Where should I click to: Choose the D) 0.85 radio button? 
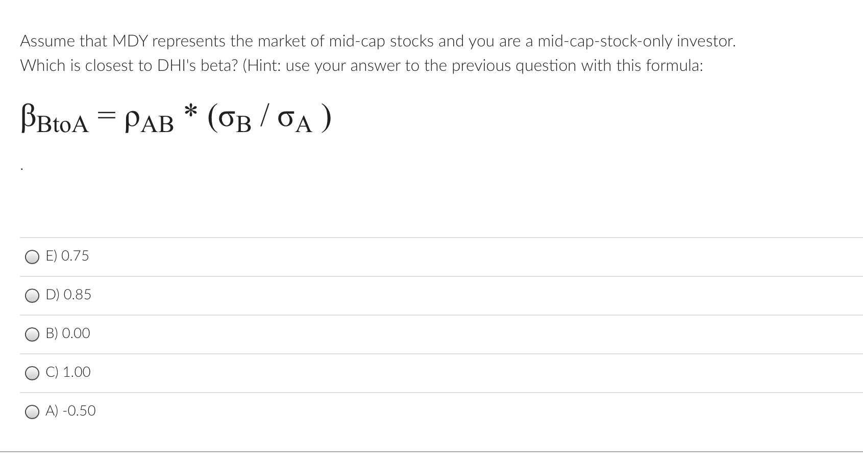32,296
